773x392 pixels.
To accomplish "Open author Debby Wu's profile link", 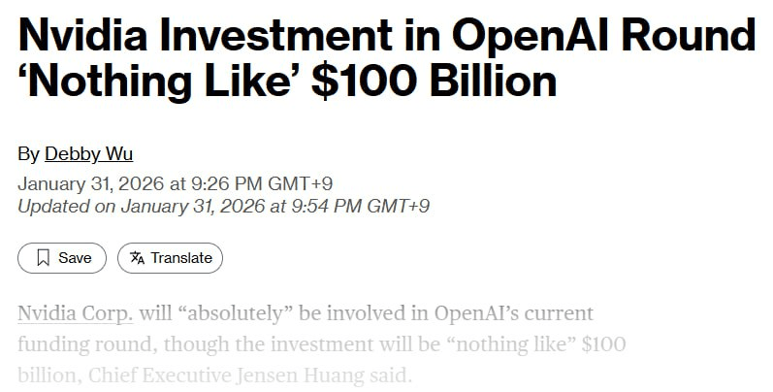I will pyautogui.click(x=88, y=154).
